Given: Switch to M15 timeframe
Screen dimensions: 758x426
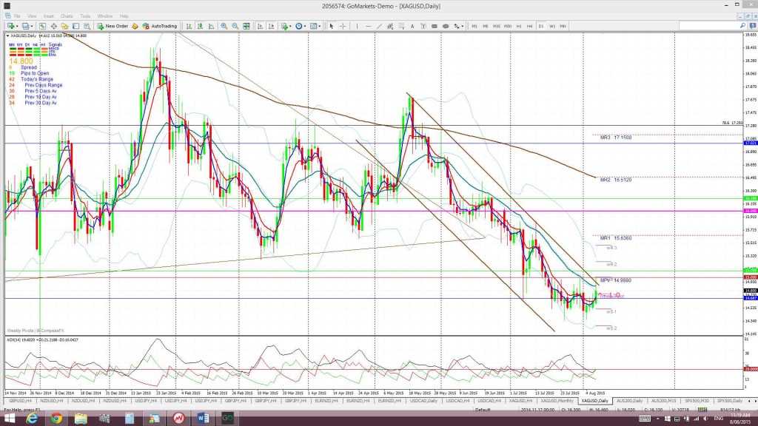Looking at the screenshot, I should point(497,26).
